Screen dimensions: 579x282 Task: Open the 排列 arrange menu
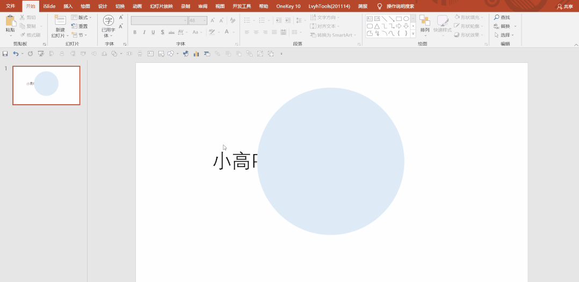click(x=425, y=26)
